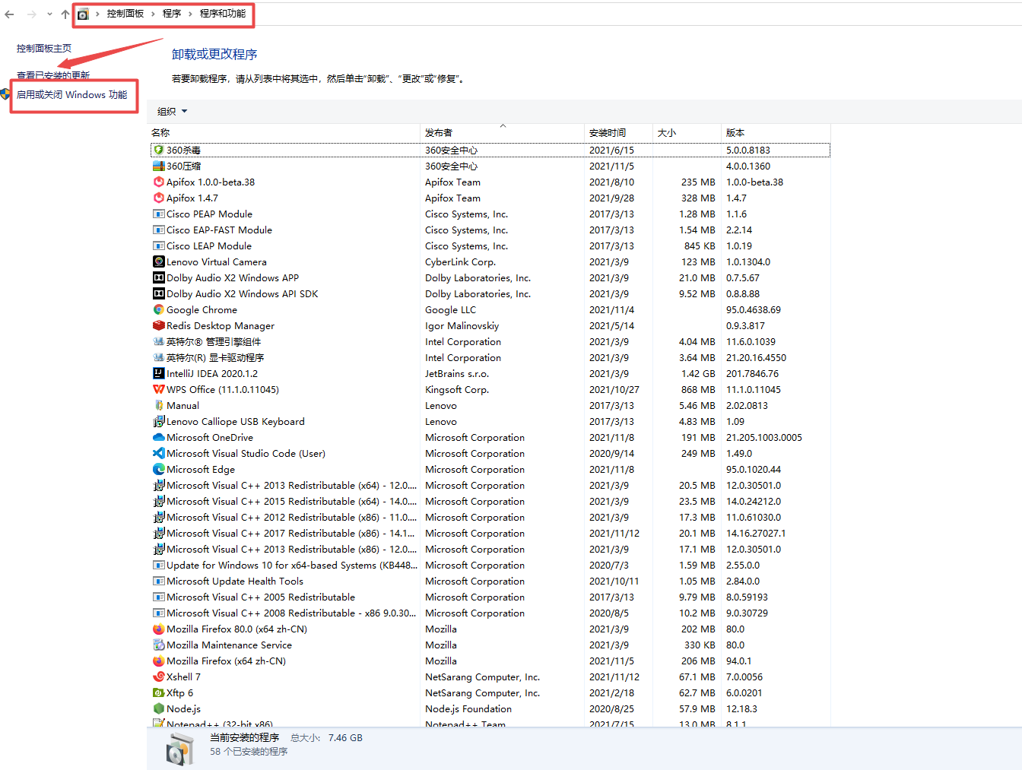Select the WPS Office icon
Image resolution: width=1022 pixels, height=770 pixels.
click(159, 389)
